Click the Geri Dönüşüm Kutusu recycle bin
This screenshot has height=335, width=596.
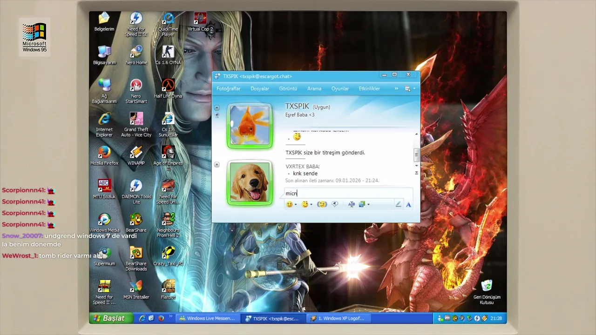487,293
